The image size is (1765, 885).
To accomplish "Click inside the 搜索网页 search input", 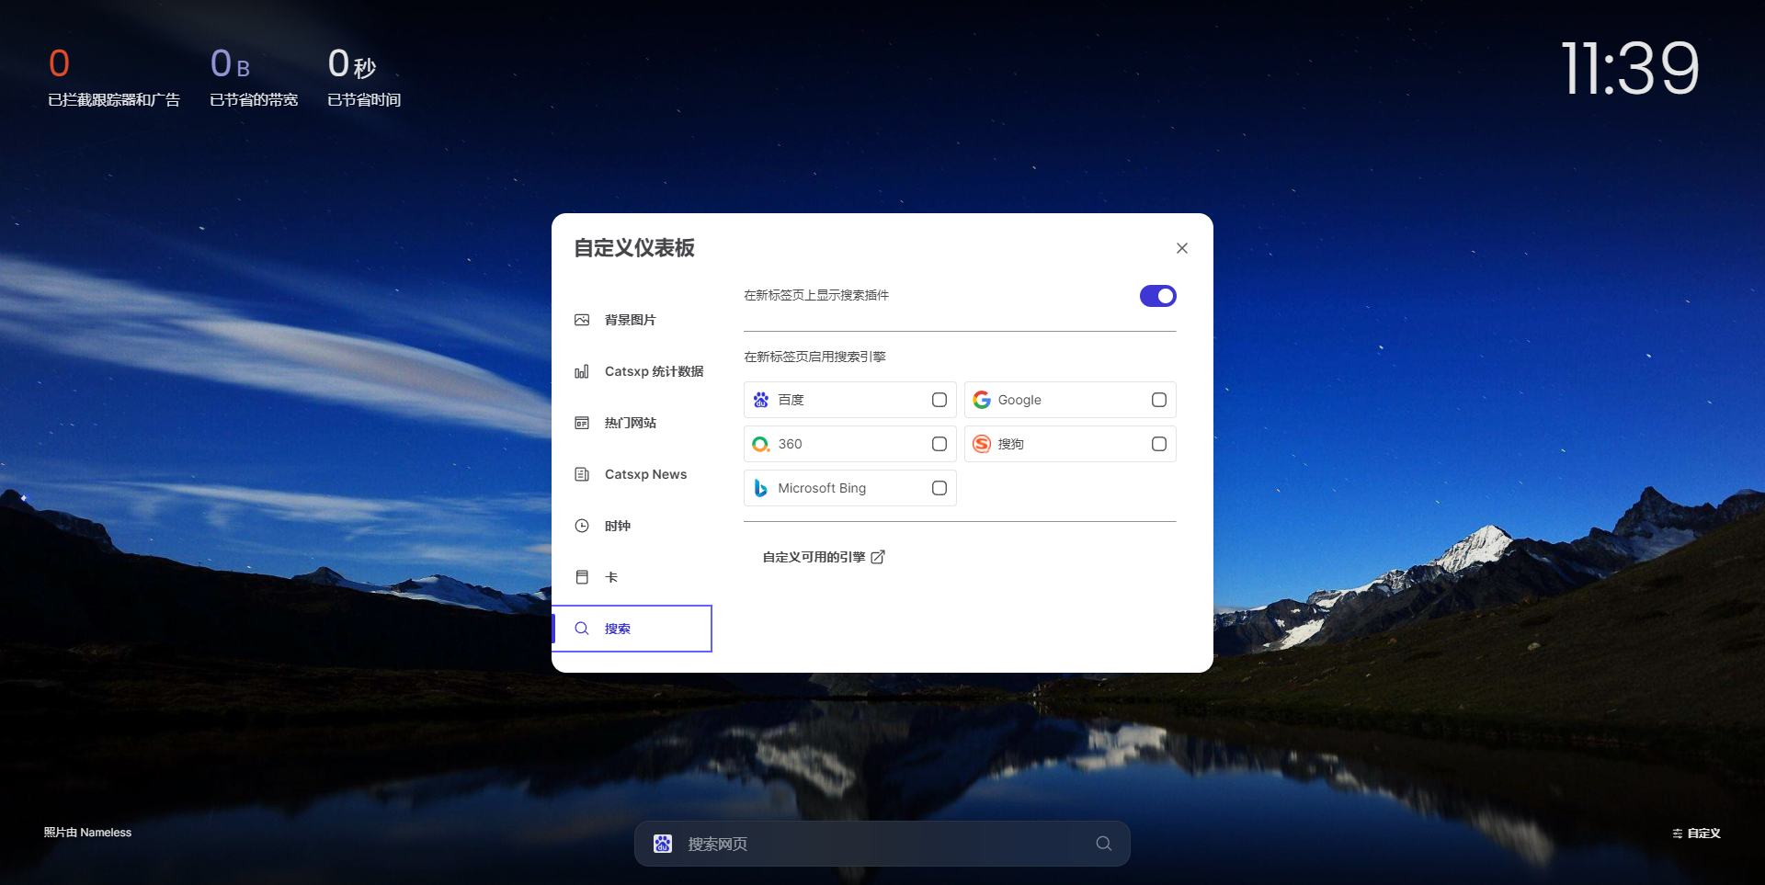I will 827,843.
